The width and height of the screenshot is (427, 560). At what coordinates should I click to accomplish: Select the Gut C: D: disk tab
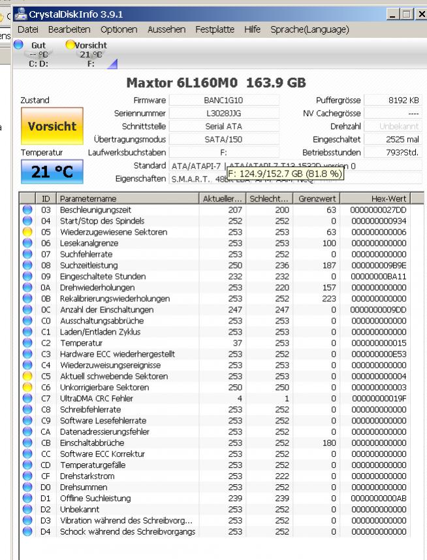coord(39,54)
